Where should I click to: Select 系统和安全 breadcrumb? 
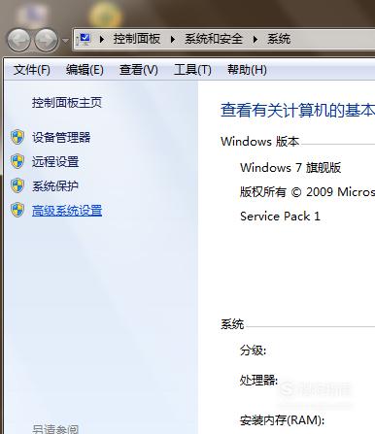click(x=214, y=39)
